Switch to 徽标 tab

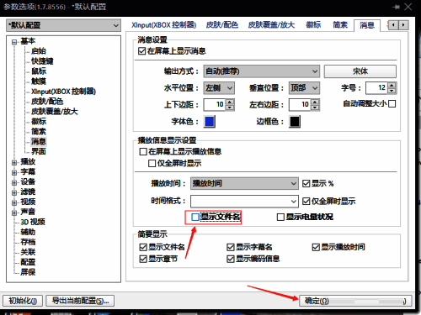313,25
